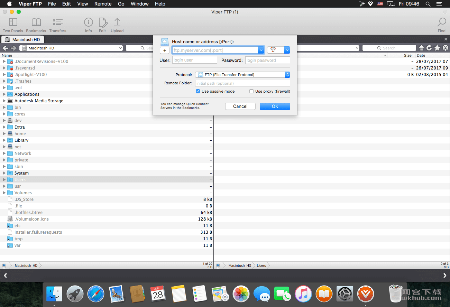The width and height of the screenshot is (450, 307).
Task: Click the Users breadcrumb in right path bar
Action: tap(261, 266)
